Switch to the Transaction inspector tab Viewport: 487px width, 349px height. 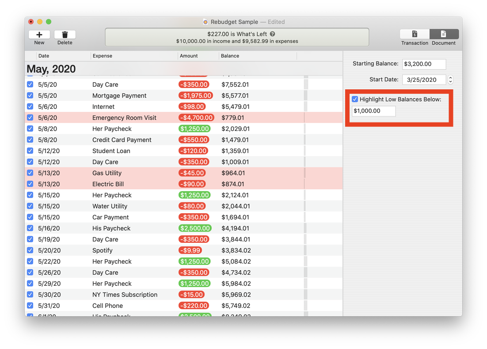coord(415,34)
